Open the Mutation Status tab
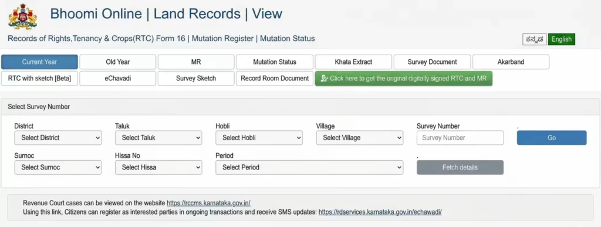Viewport: 601px width, 227px height. (x=275, y=62)
